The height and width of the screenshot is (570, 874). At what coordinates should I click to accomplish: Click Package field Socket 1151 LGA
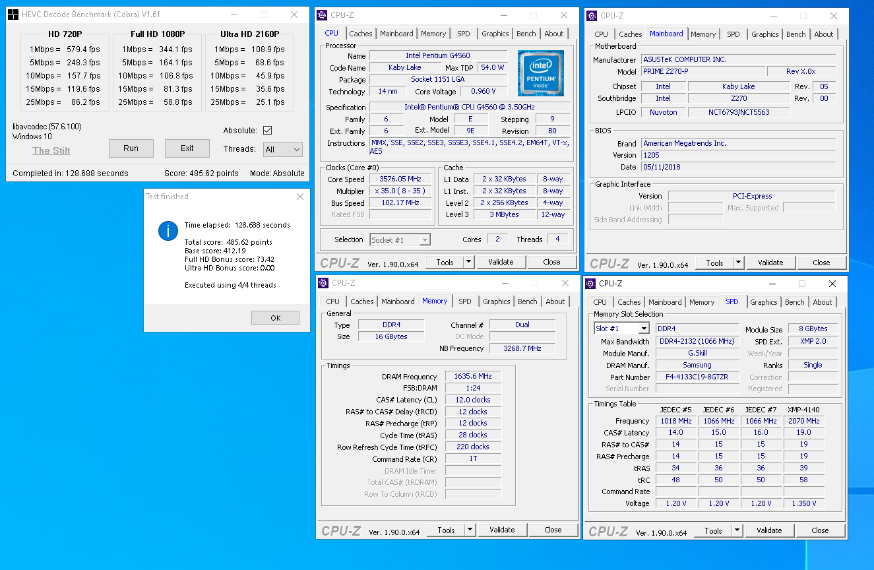tap(438, 80)
